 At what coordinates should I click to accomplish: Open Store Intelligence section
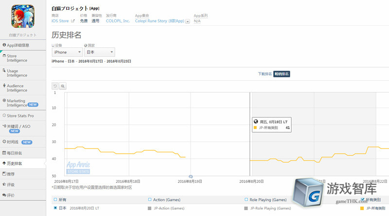click(x=23, y=58)
